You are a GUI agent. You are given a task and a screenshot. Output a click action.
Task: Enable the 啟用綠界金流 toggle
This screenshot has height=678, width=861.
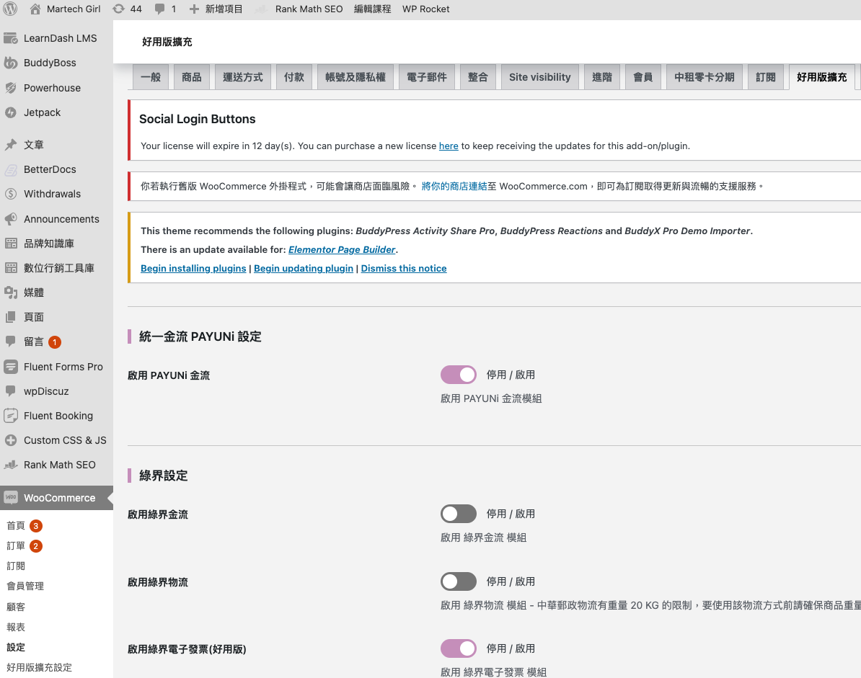point(458,514)
